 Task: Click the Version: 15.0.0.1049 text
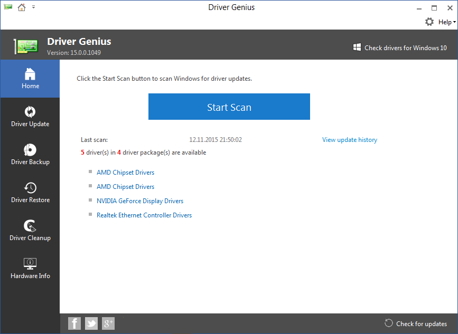tap(74, 53)
